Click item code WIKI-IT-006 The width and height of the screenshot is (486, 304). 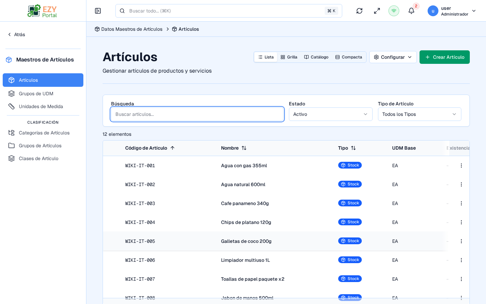click(140, 260)
